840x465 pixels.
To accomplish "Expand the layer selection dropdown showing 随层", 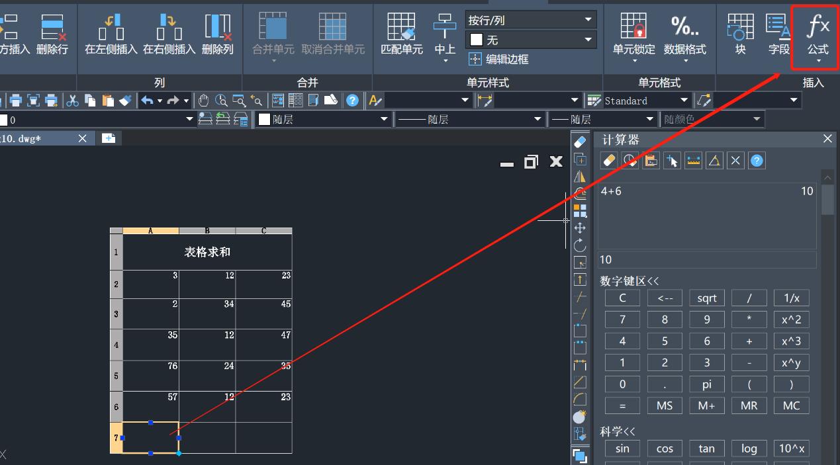I will pos(383,119).
